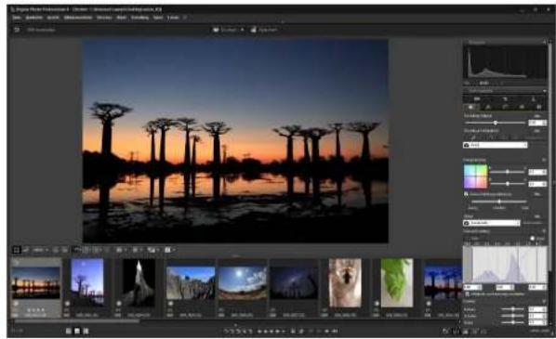Click the lower slider beside the color swatch
This screenshot has width=556, height=339.
508,184
